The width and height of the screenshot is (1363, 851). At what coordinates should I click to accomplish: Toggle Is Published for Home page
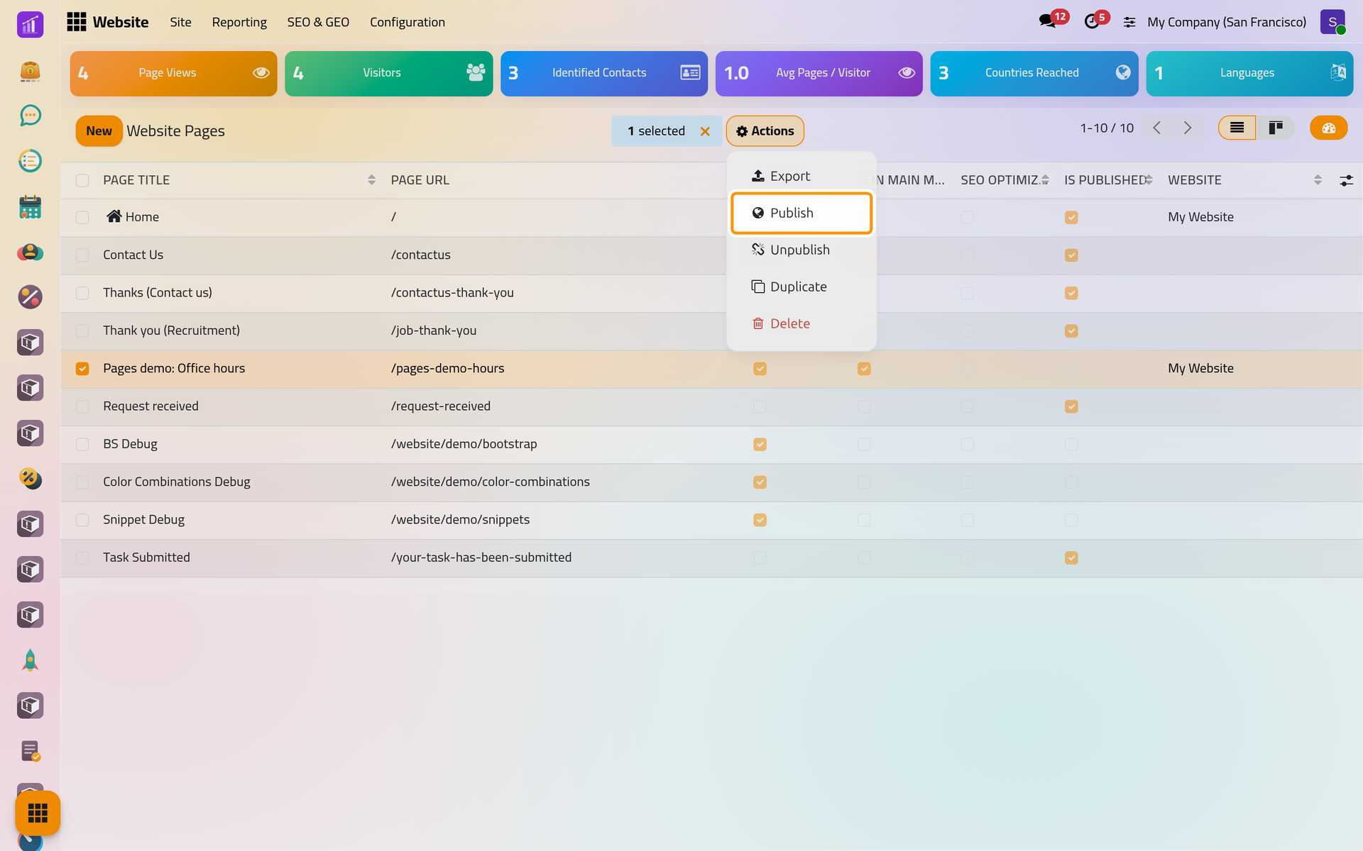coord(1071,217)
